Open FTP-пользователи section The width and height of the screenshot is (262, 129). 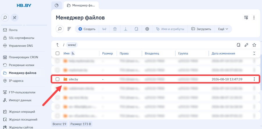coord(19,92)
